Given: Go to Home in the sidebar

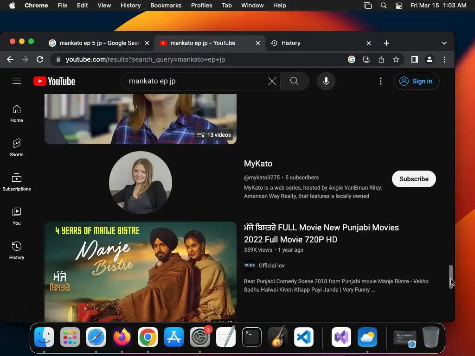Looking at the screenshot, I should (17, 114).
